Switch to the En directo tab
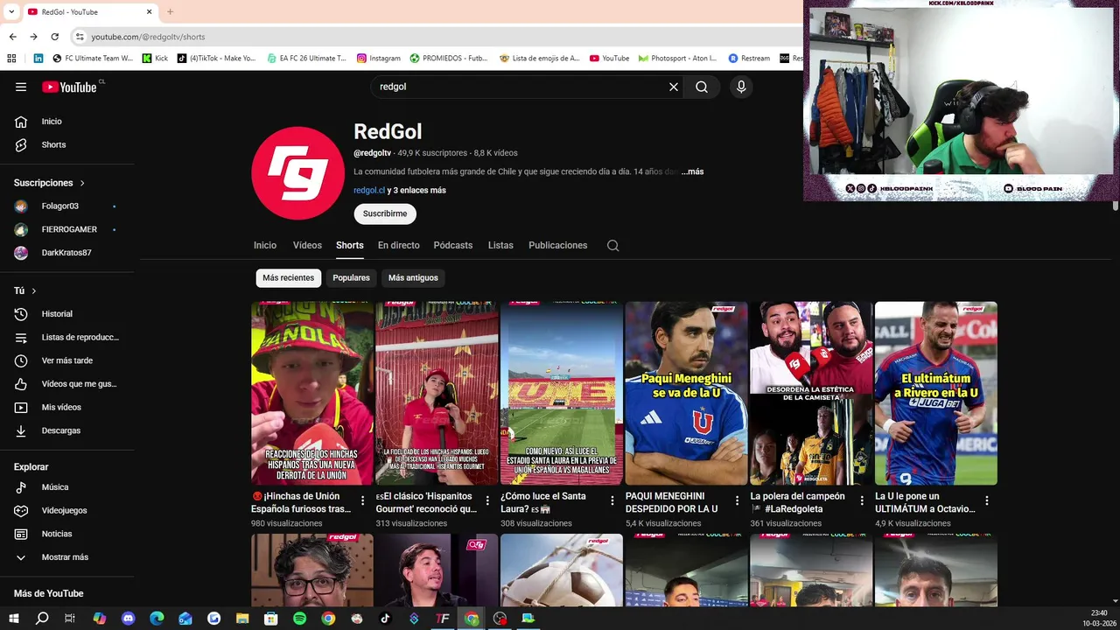The width and height of the screenshot is (1120, 630). (398, 245)
